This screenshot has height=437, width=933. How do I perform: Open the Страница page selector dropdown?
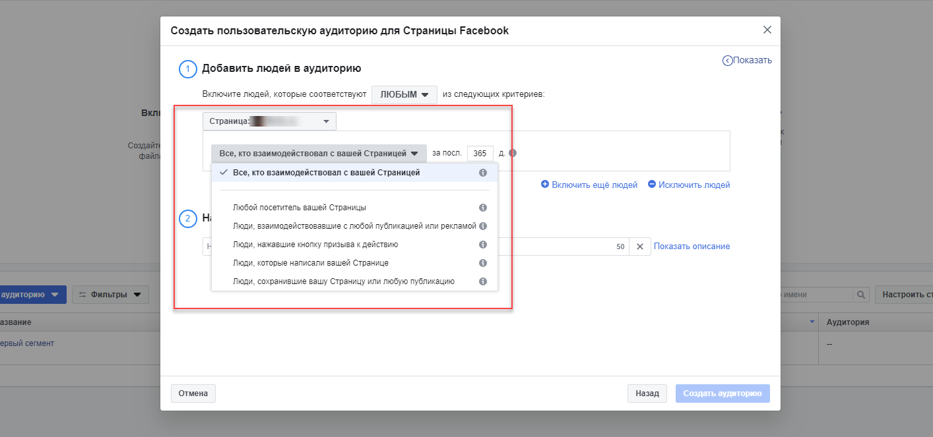coord(269,121)
